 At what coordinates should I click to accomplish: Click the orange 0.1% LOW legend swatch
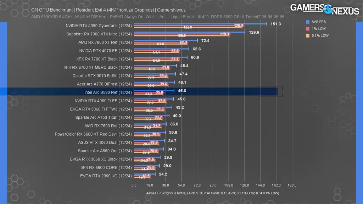click(x=307, y=36)
